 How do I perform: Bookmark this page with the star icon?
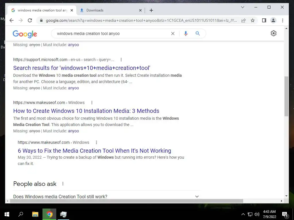coord(253,20)
